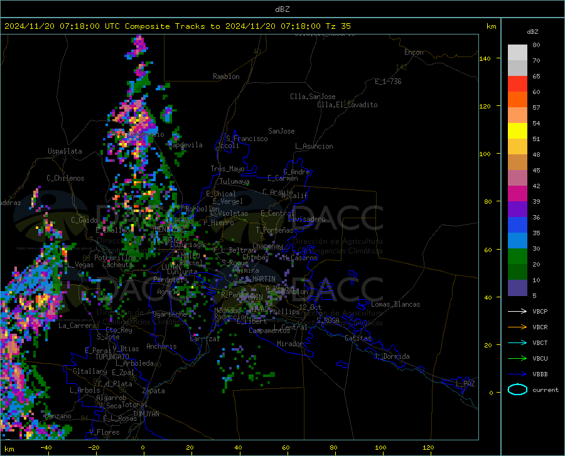565x456 pixels.
Task: Click the amber 51 dBZ swatch
Action: tap(517, 147)
